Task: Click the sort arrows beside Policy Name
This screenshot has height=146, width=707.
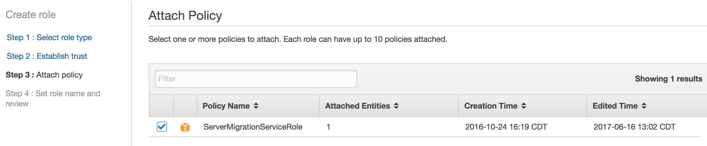Action: (256, 106)
